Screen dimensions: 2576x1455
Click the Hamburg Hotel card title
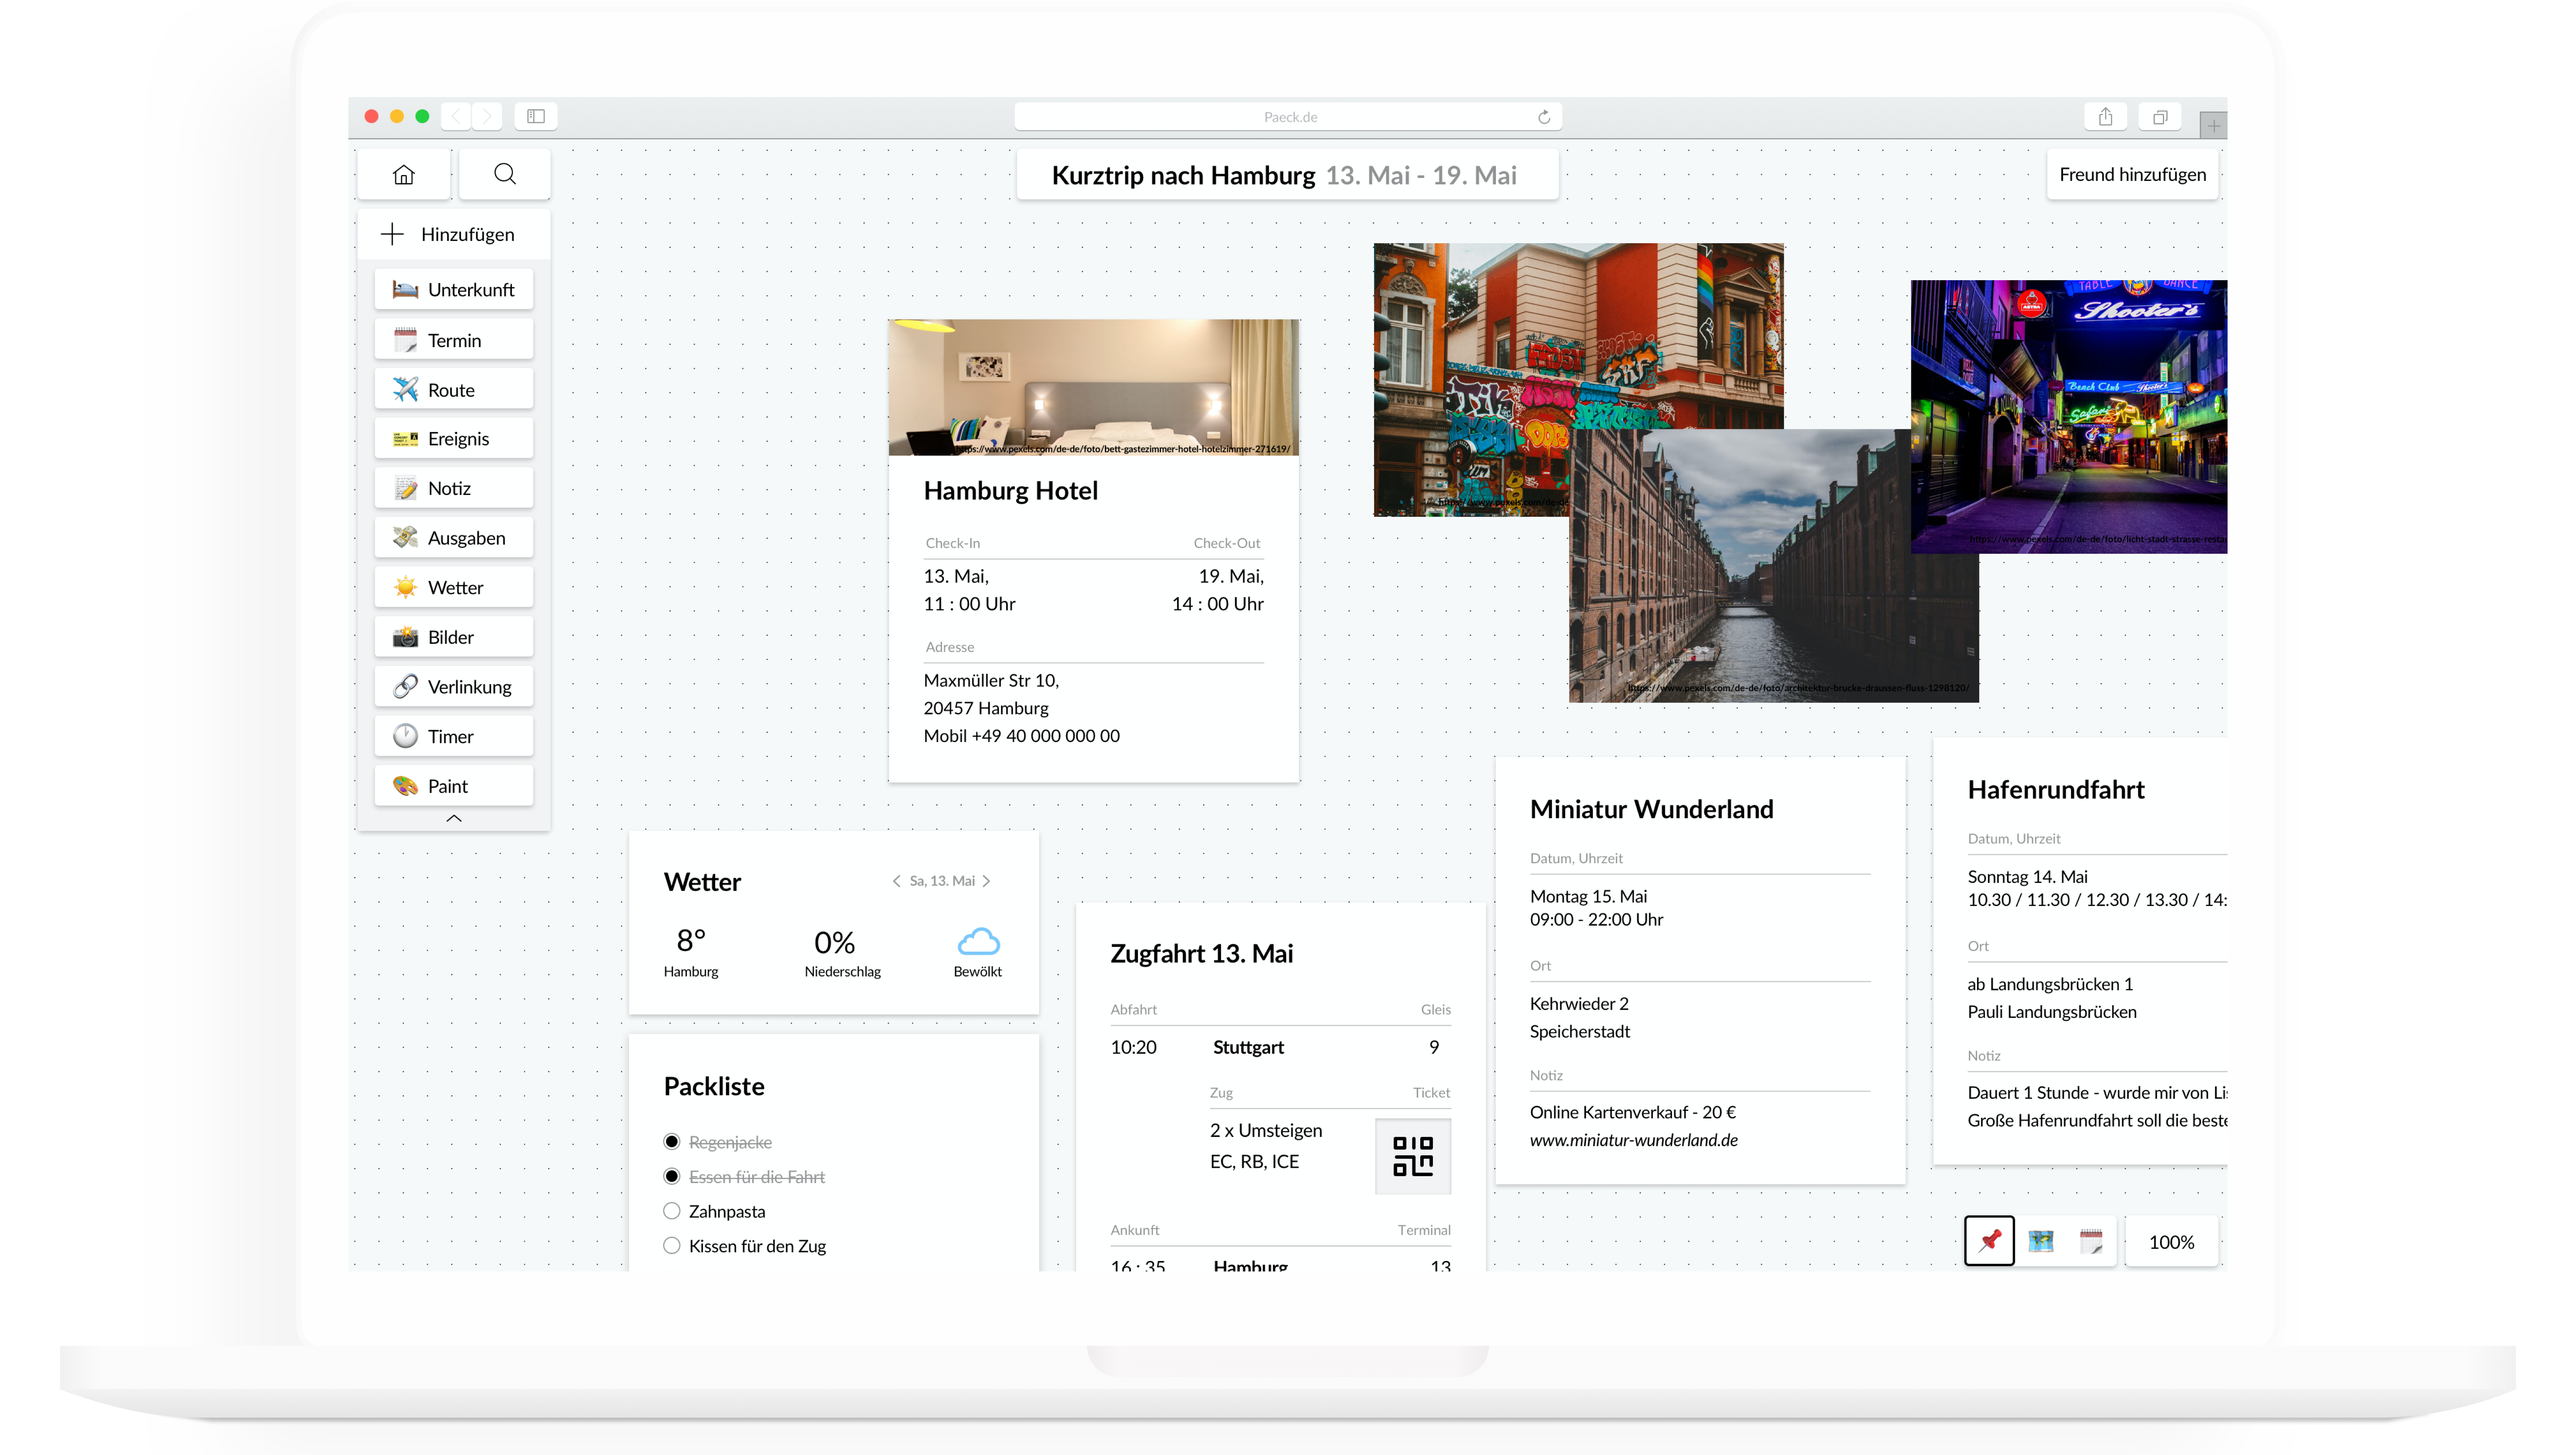pyautogui.click(x=1011, y=491)
